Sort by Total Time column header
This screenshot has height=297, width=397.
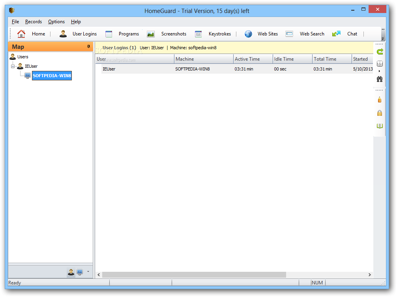[332, 59]
